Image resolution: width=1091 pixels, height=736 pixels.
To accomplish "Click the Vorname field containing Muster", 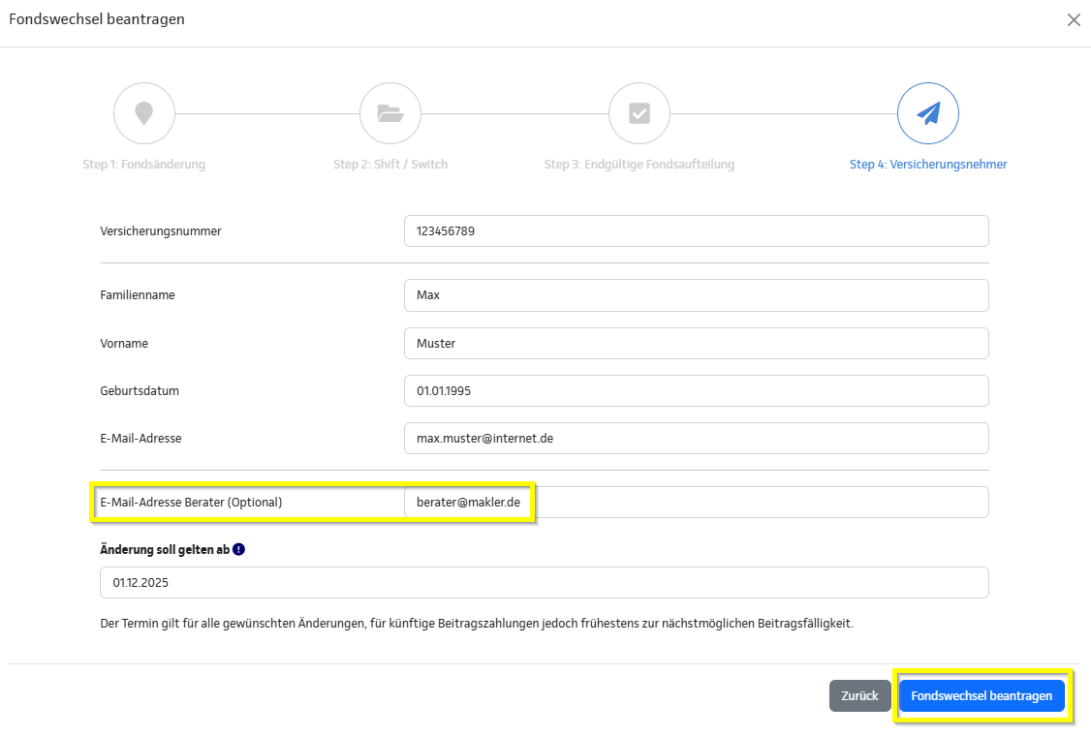I will (696, 343).
